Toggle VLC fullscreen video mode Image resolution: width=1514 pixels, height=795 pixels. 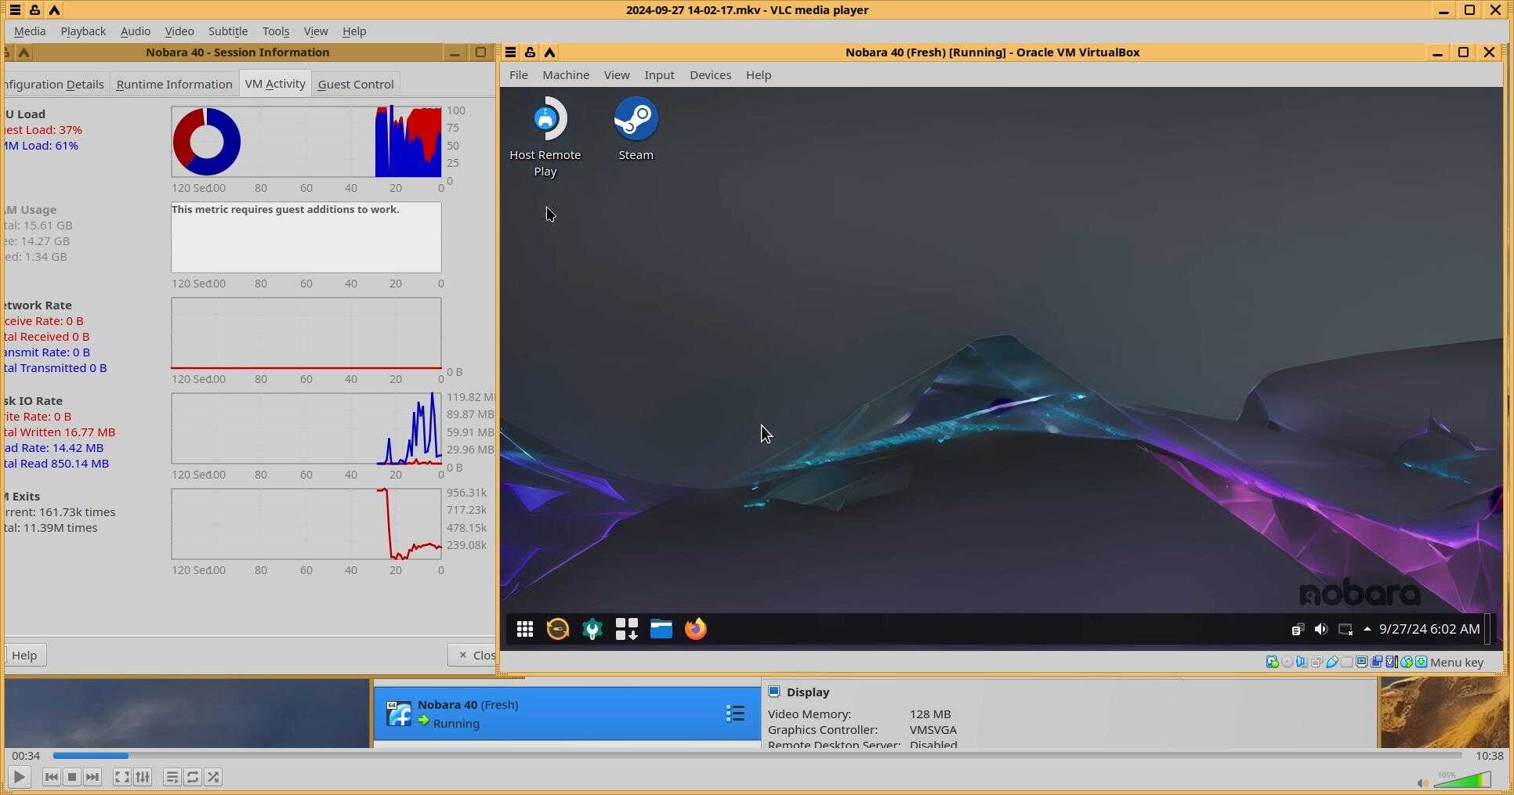(x=121, y=777)
